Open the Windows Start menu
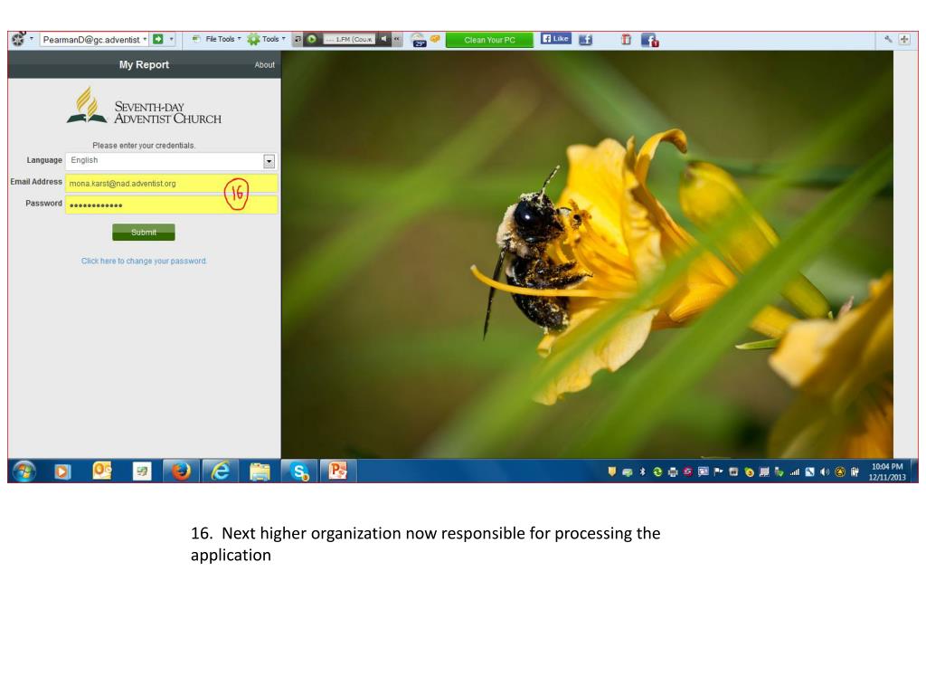Image resolution: width=926 pixels, height=695 pixels. pyautogui.click(x=24, y=471)
